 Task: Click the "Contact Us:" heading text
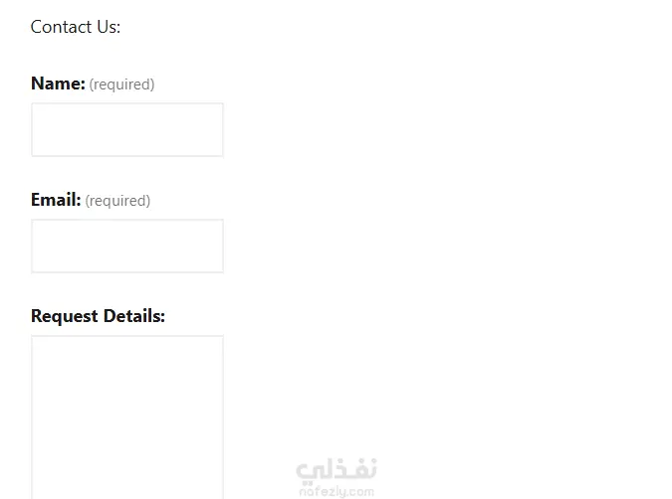76,27
